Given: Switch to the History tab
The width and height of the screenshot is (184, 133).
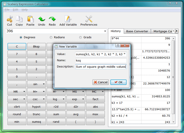Looking at the screenshot, I should pyautogui.click(x=116, y=31).
